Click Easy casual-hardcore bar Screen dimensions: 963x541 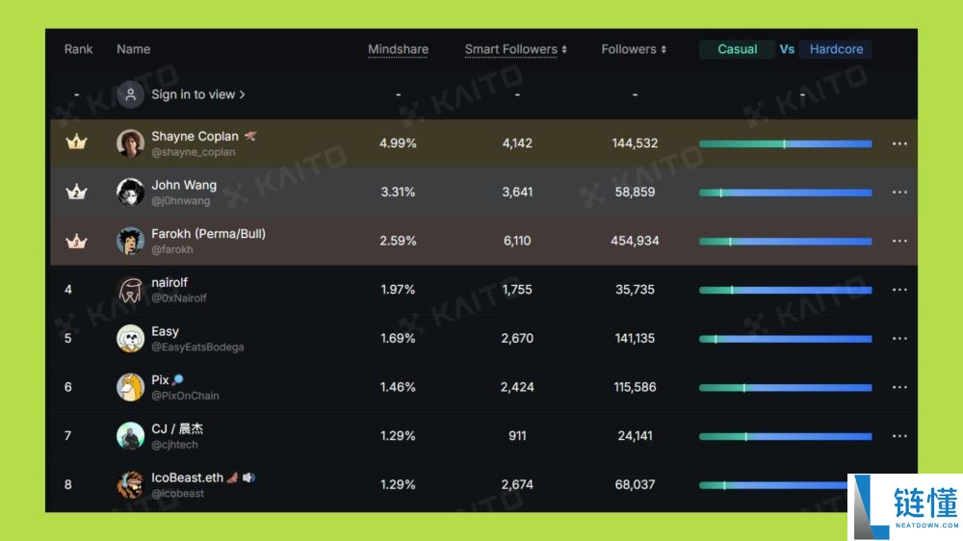(x=786, y=338)
